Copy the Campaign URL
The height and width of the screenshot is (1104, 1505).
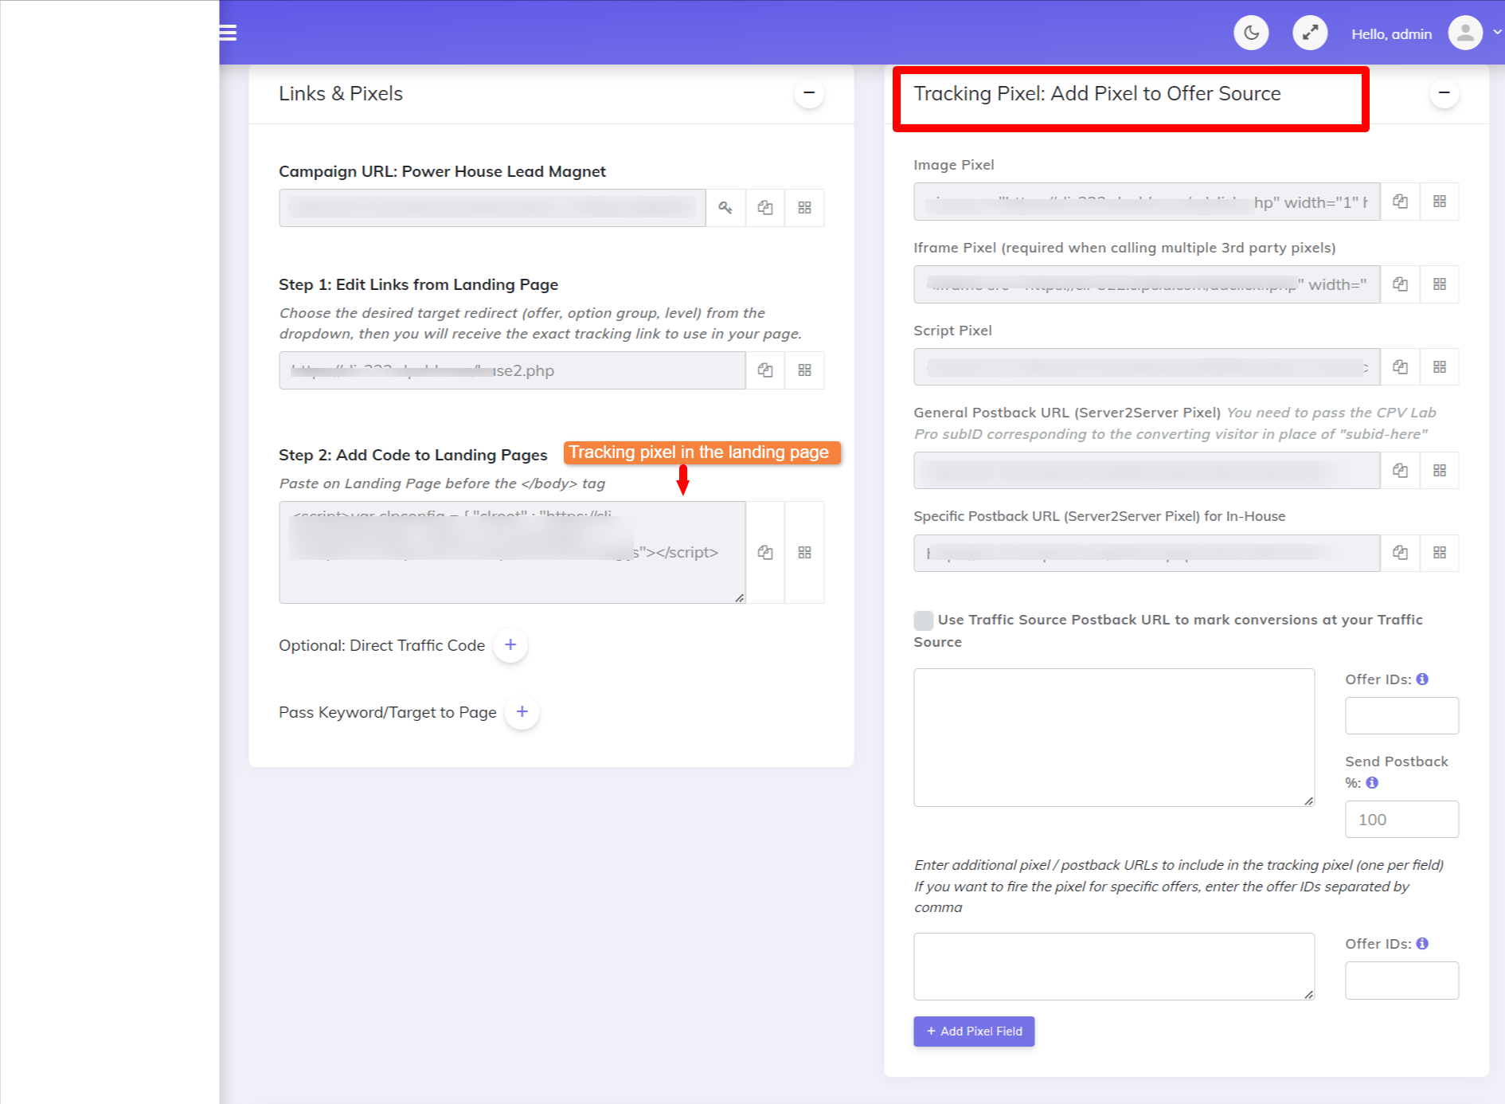tap(764, 207)
